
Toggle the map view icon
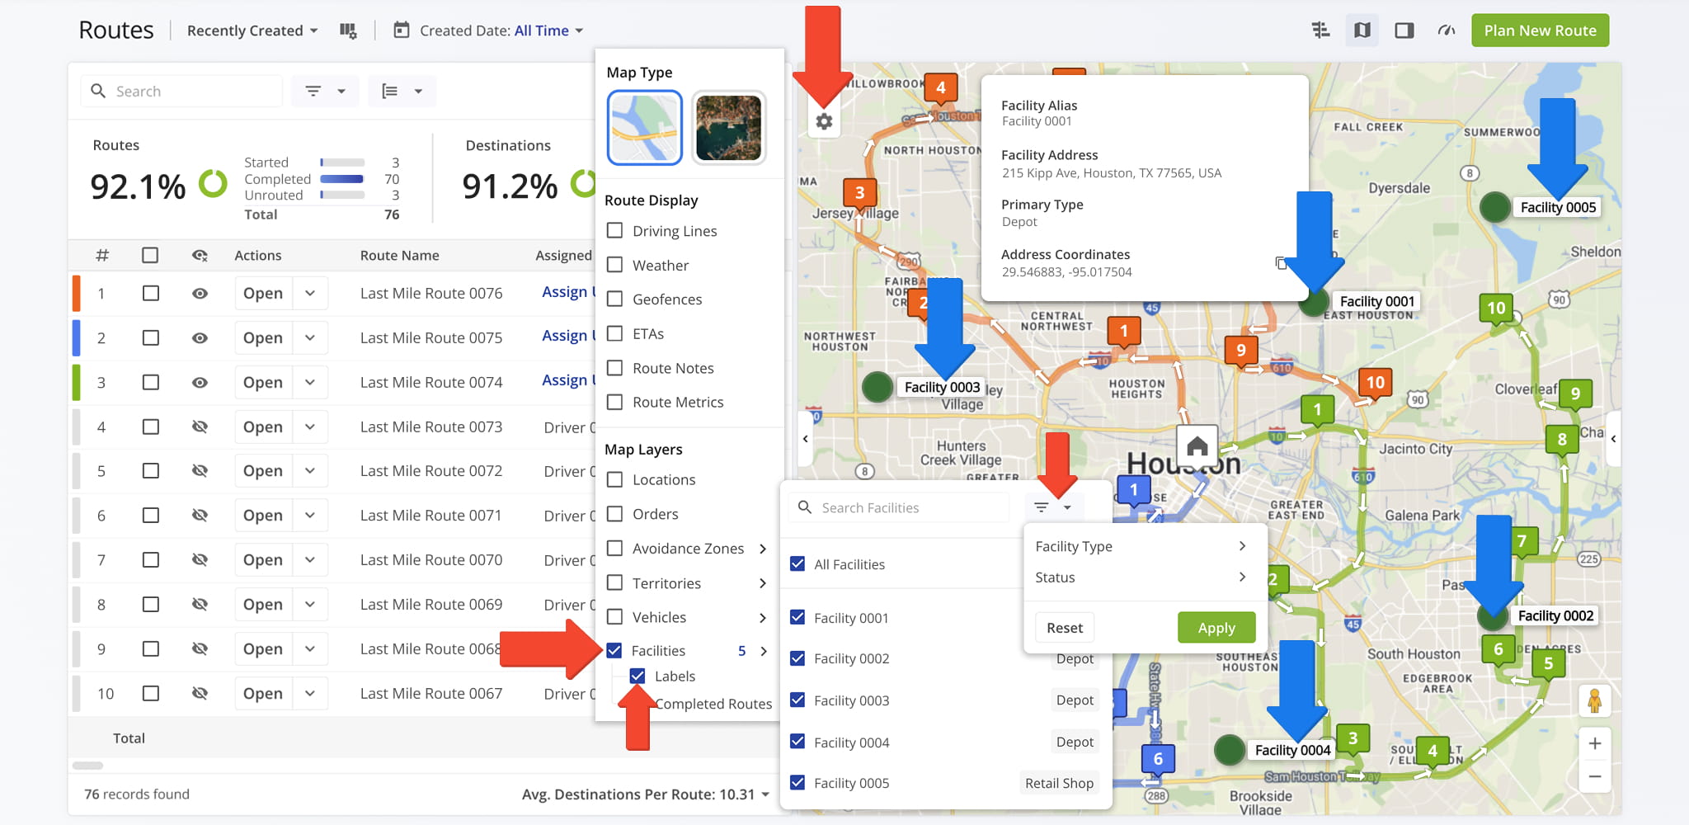(x=1362, y=31)
